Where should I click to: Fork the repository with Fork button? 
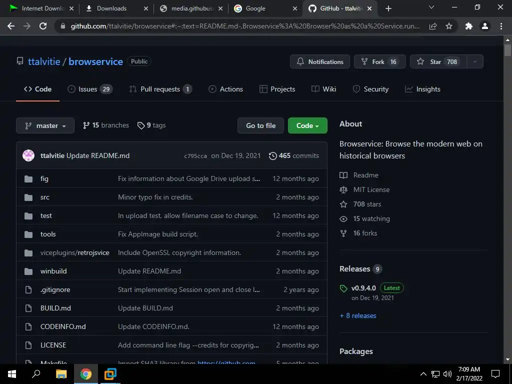(x=380, y=61)
